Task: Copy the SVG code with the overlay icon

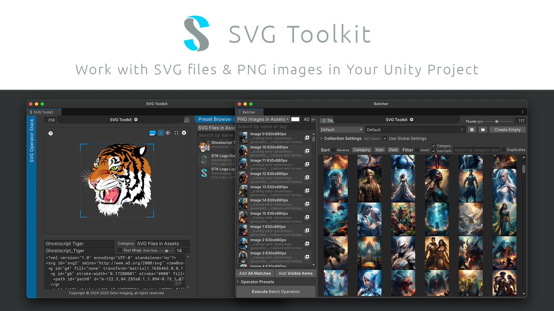Action: [178, 282]
